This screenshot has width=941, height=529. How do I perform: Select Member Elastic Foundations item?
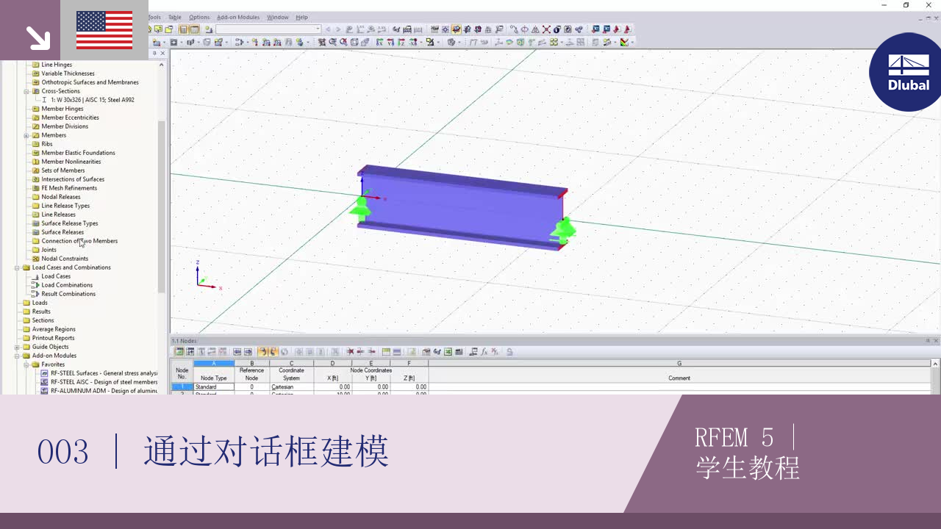(x=78, y=153)
